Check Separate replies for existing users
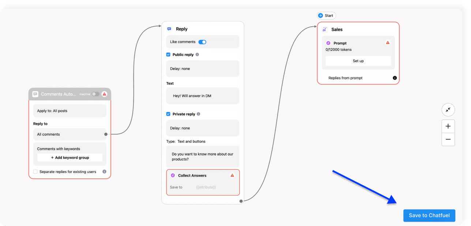The width and height of the screenshot is (471, 226). tap(35, 171)
